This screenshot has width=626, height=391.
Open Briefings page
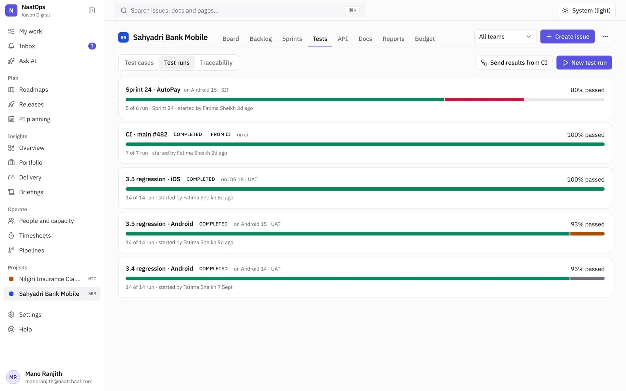(x=52, y=192)
